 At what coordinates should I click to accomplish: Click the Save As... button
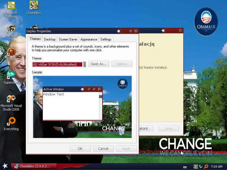pos(99,64)
